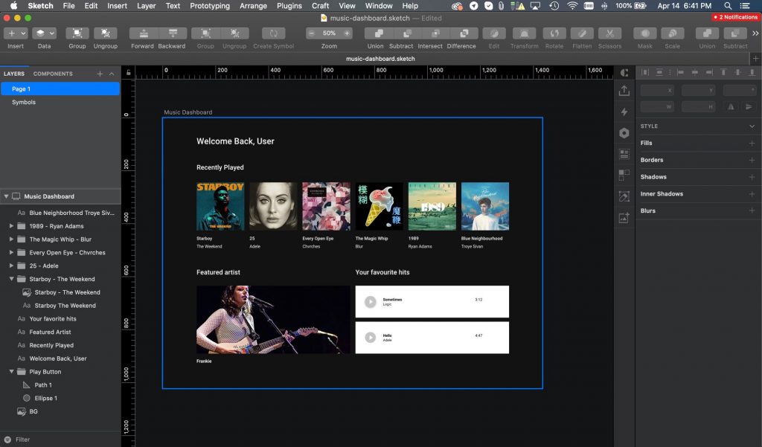The image size is (762, 447).
Task: Click the flip vertical icon
Action: pos(749,107)
